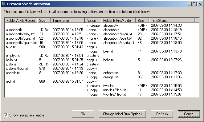Click the "<- create" action for twofiles
Screen dimensions: 204x122
(93, 86)
